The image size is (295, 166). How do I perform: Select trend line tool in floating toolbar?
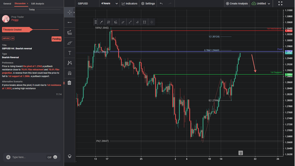point(101,22)
